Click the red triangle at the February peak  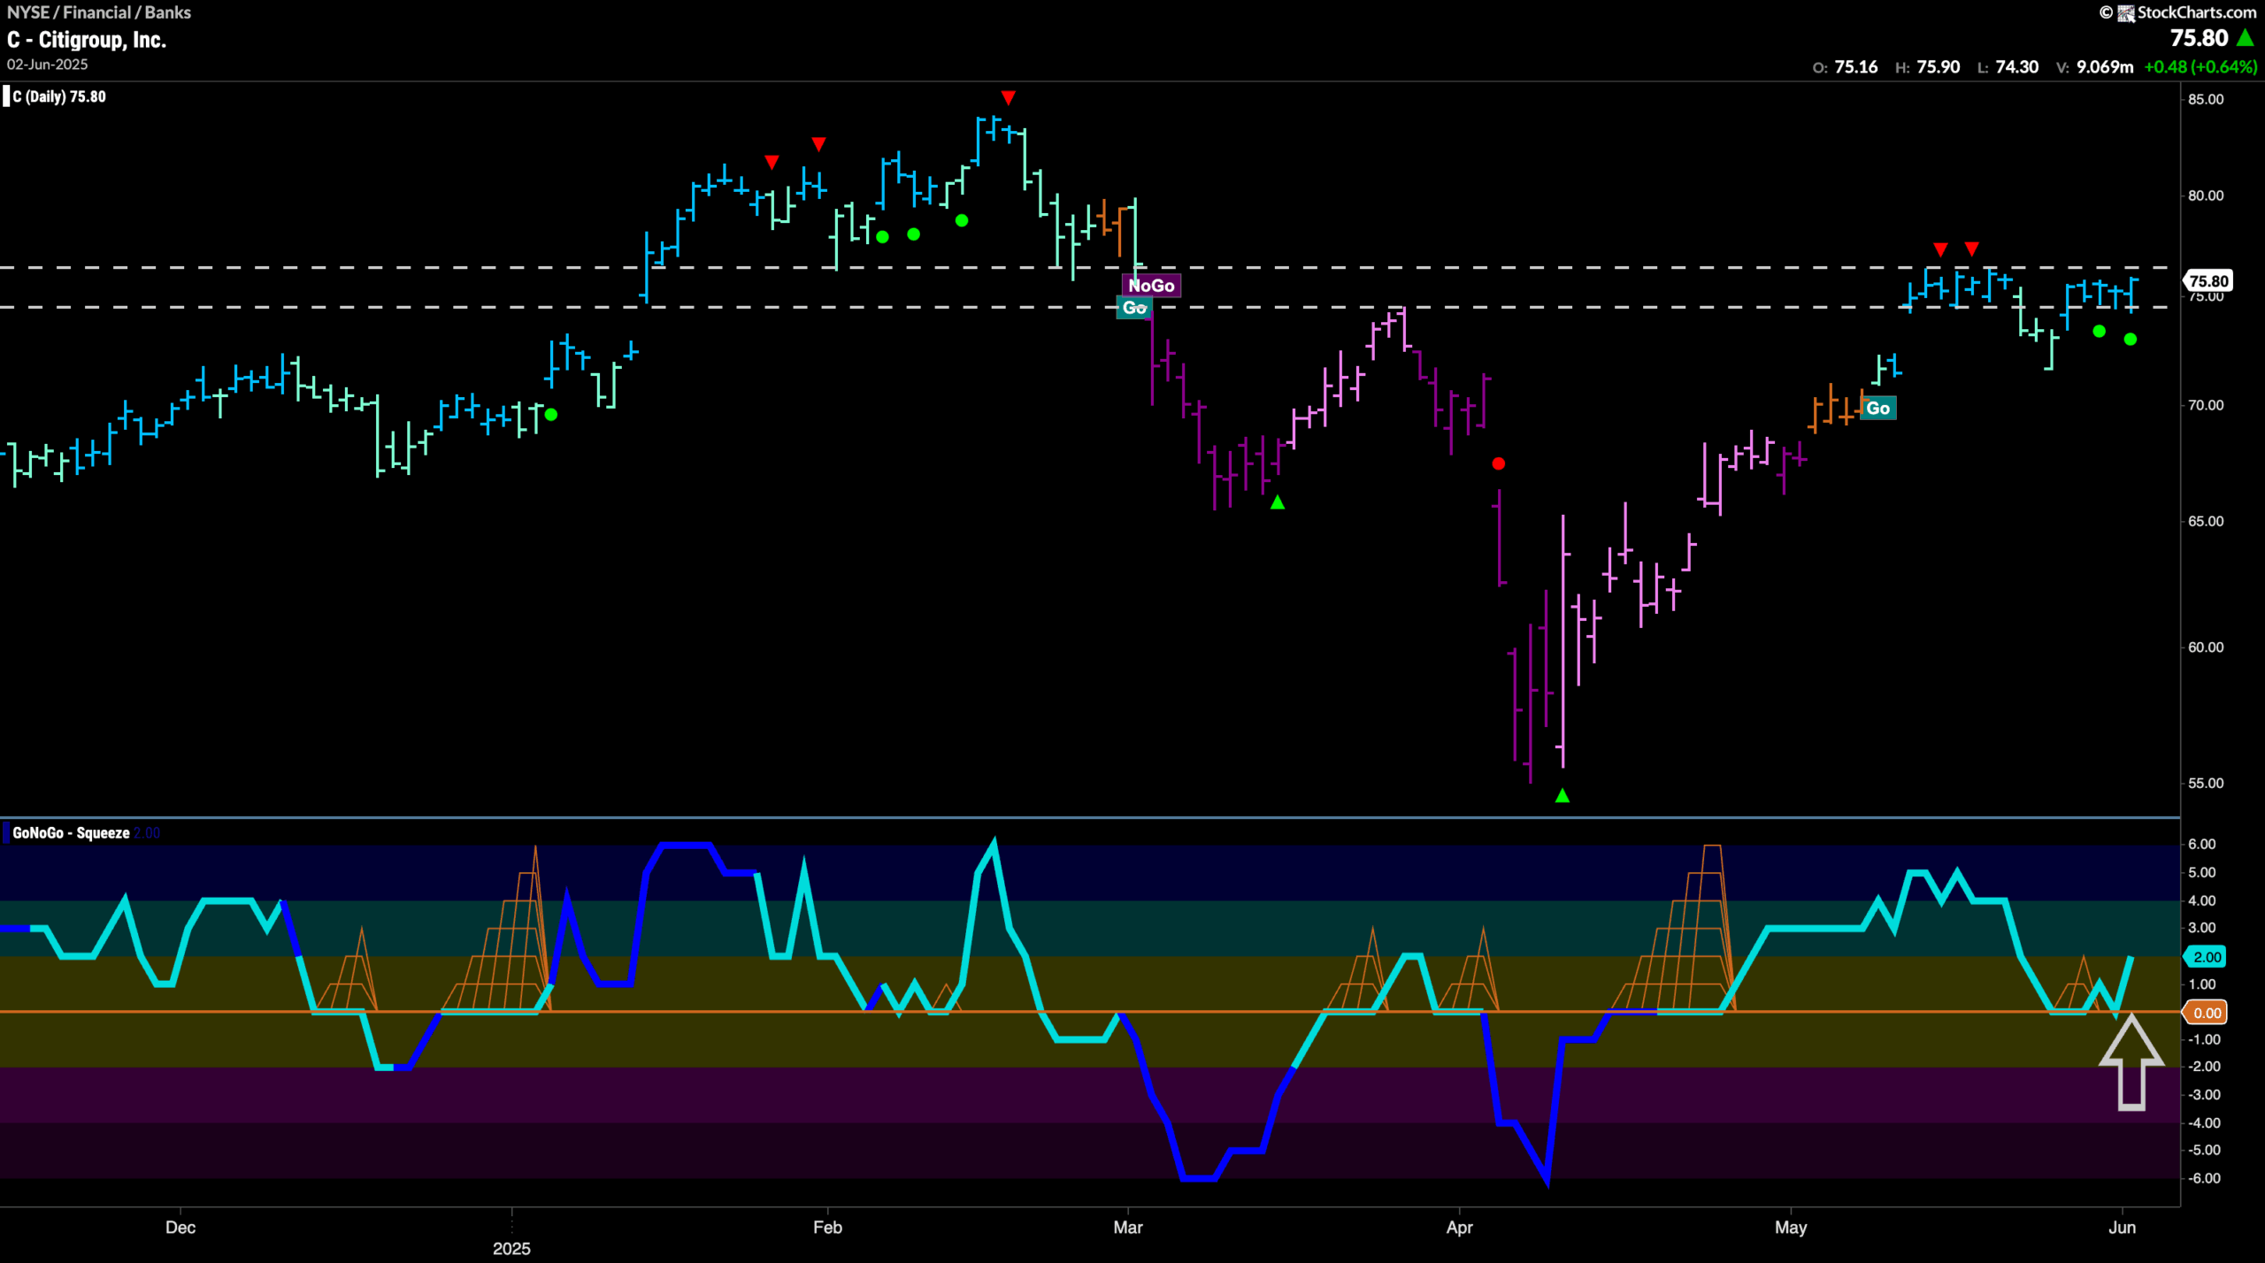1008,97
